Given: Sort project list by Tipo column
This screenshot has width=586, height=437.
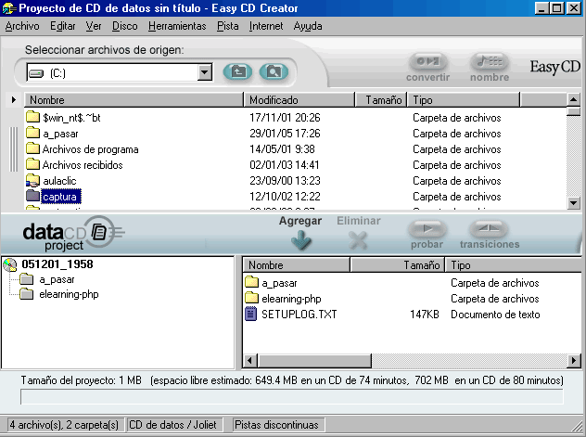Looking at the screenshot, I should point(514,265).
